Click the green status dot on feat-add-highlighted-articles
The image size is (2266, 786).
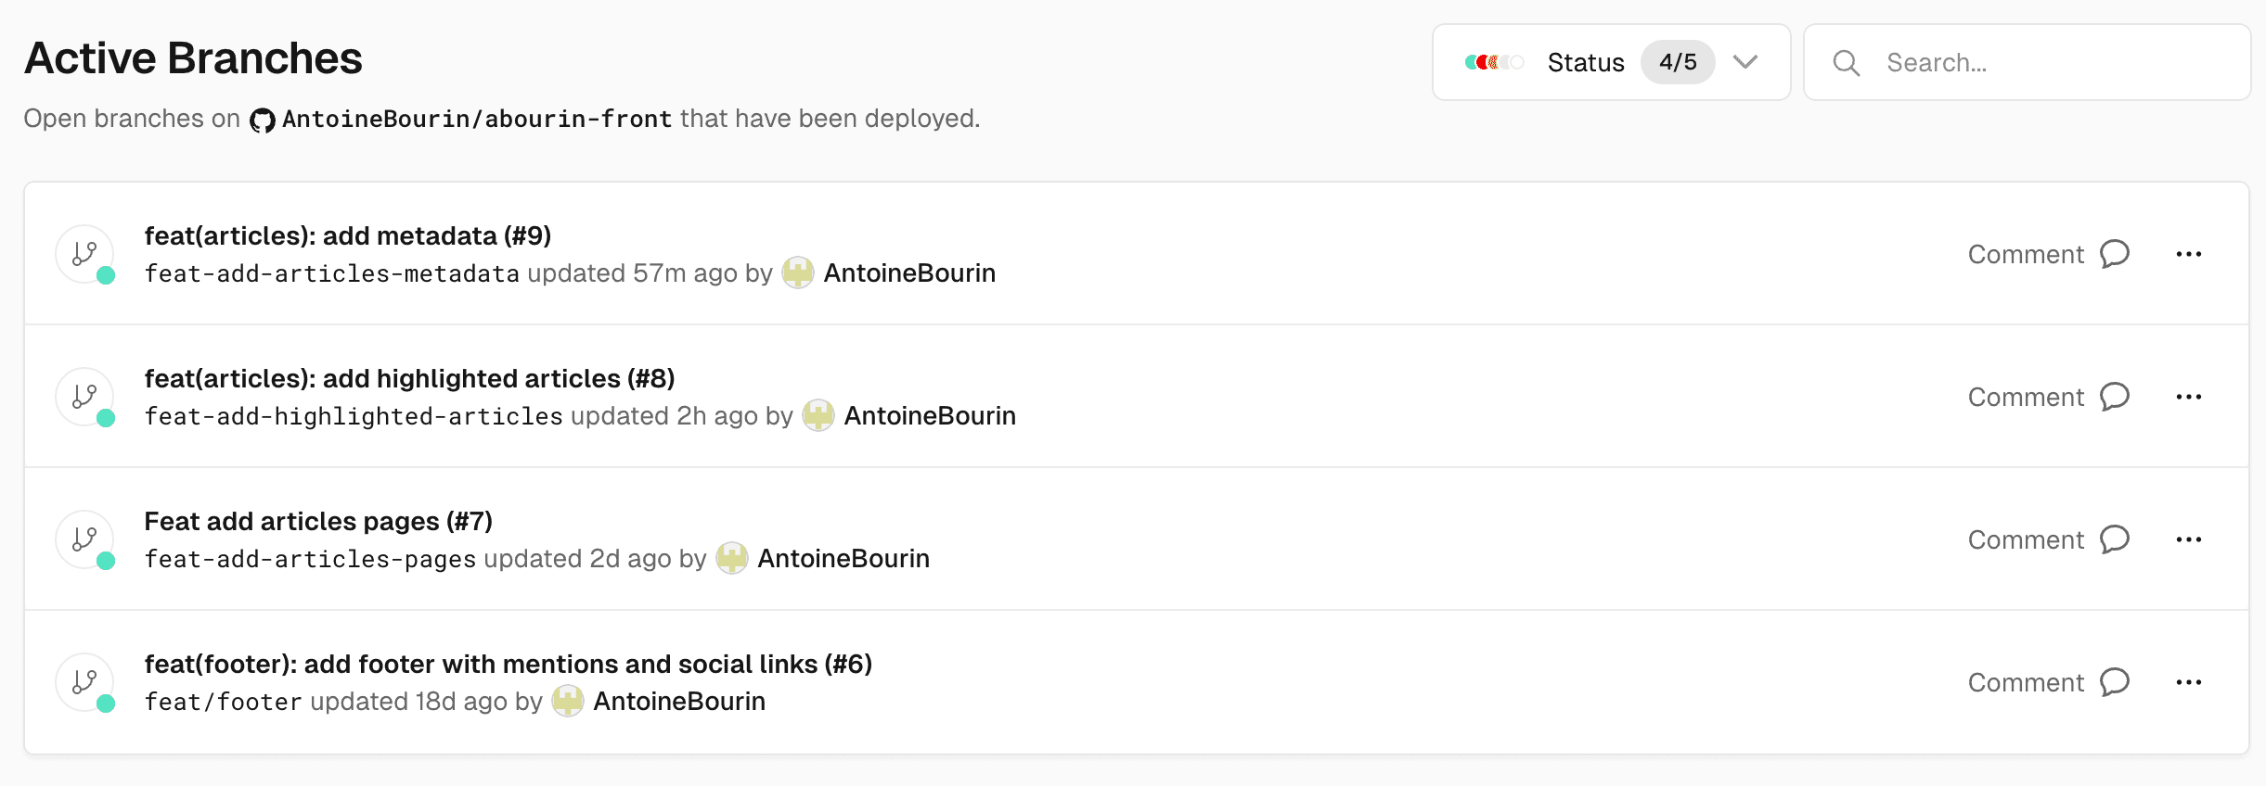[x=108, y=417]
